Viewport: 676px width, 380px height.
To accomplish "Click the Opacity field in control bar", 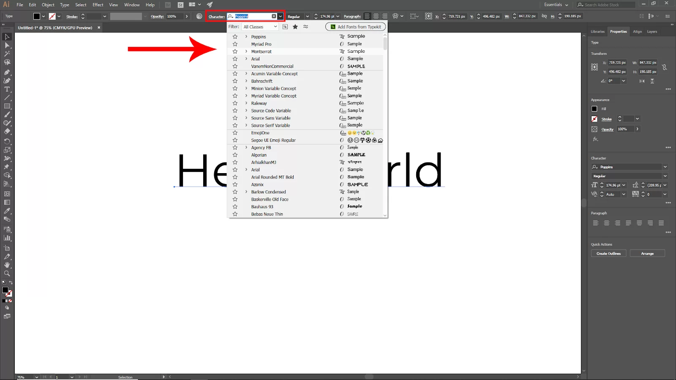I will click(174, 16).
